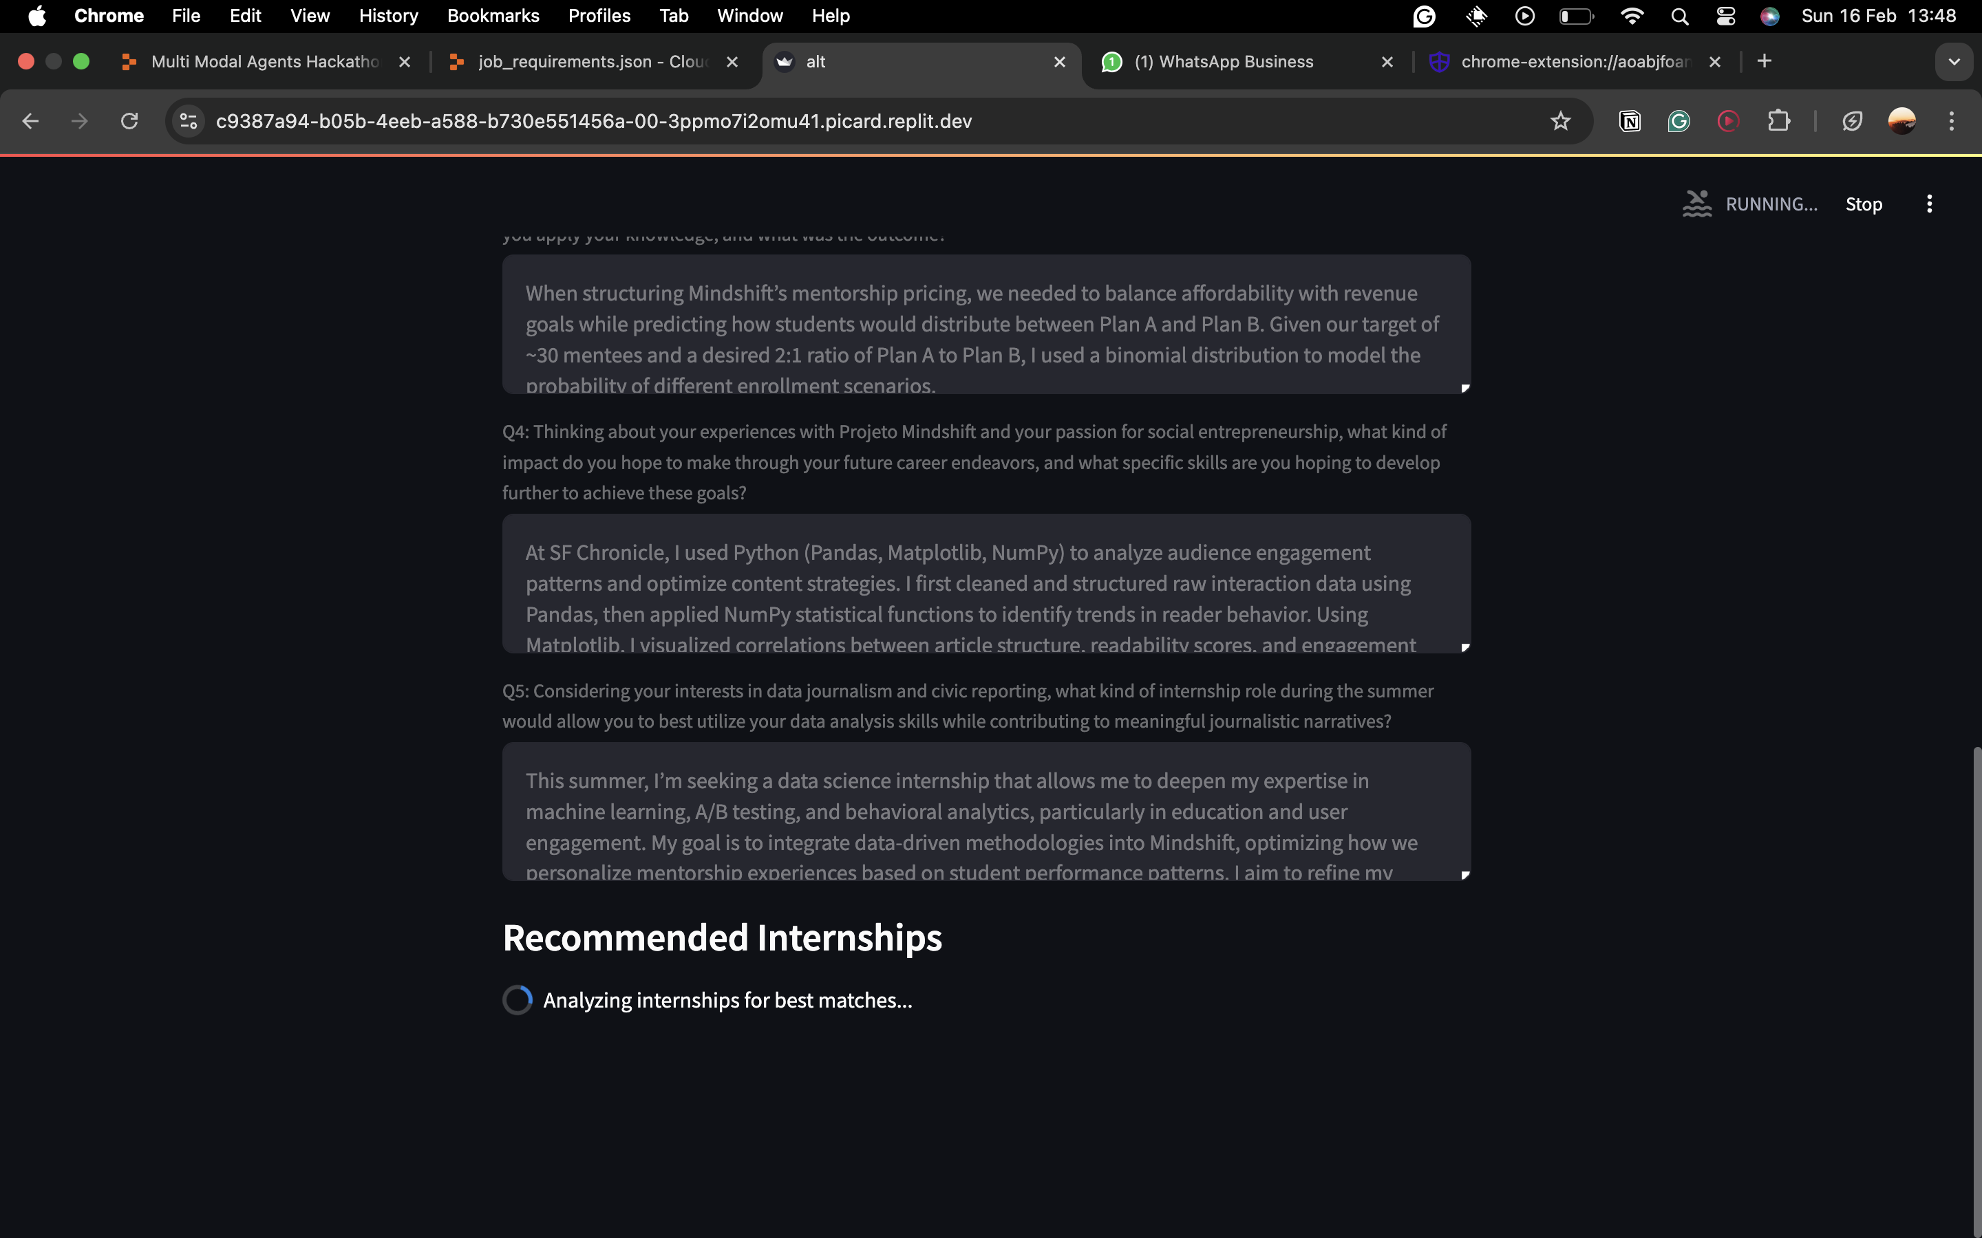
Task: Click the Grammarly extension icon in toolbar
Action: [1679, 121]
